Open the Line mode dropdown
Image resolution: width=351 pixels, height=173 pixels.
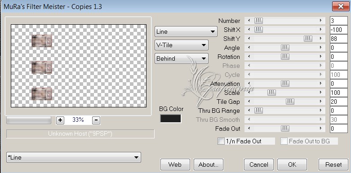(186, 31)
